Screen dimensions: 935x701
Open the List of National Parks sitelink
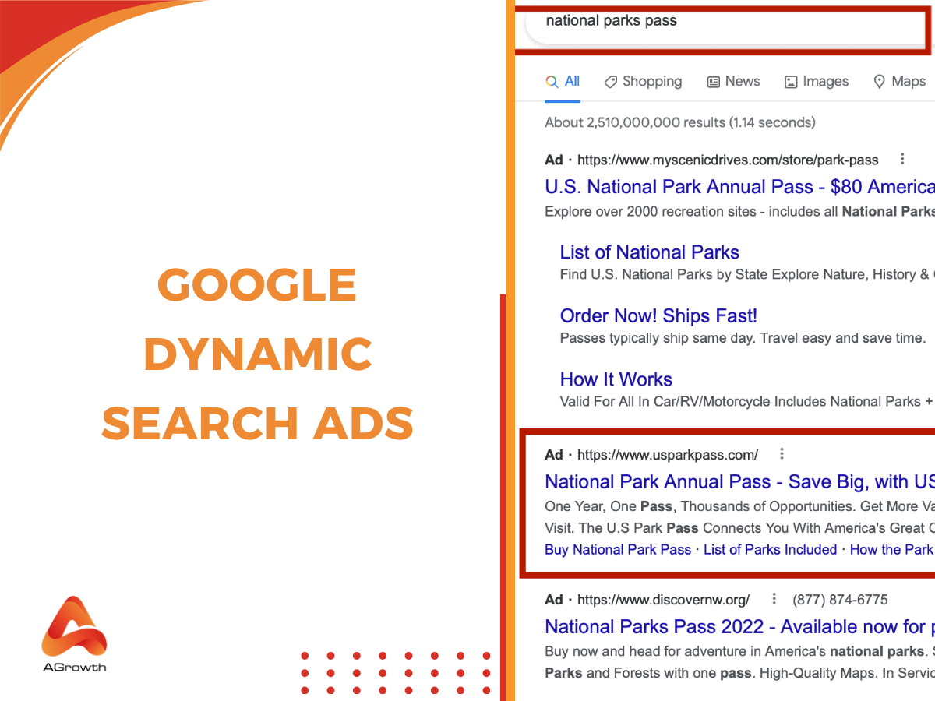(x=649, y=252)
